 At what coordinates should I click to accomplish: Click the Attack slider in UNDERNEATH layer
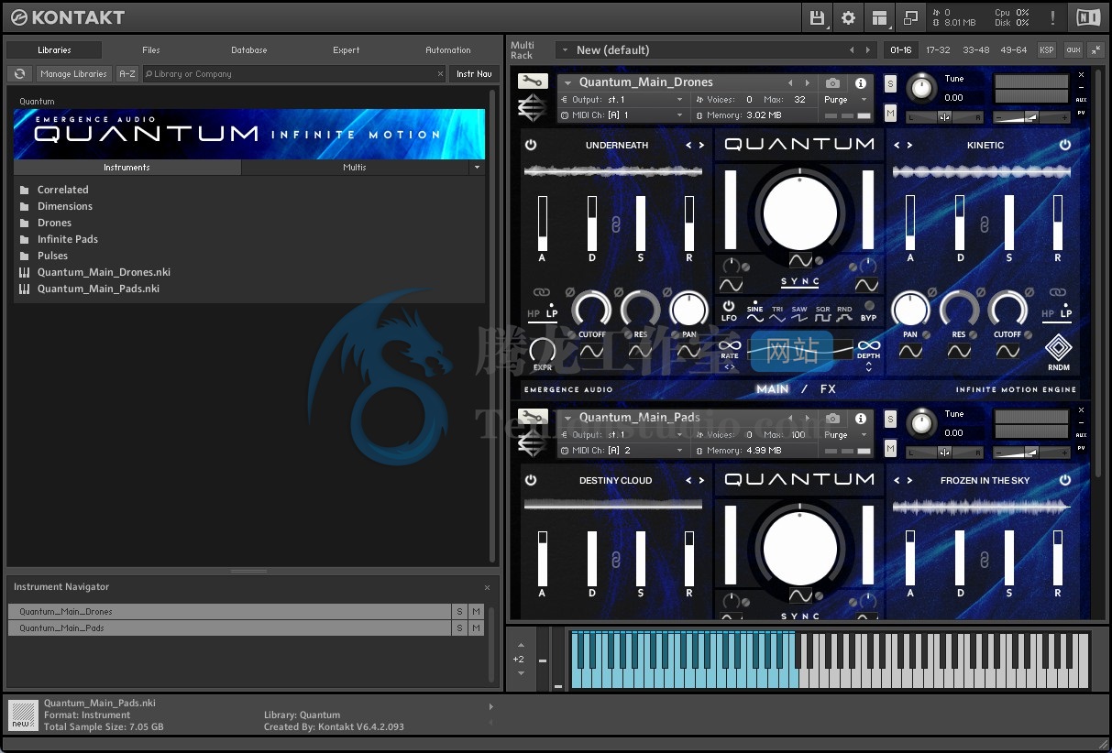pos(543,223)
